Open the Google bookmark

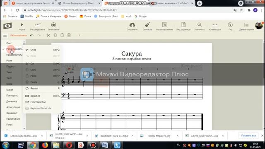point(141,16)
